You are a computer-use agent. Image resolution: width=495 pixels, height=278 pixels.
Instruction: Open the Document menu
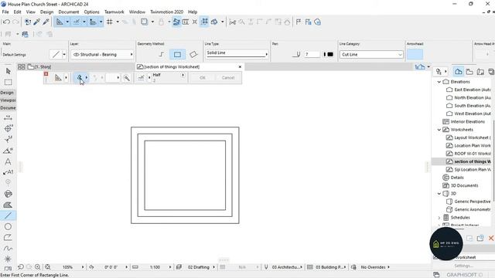(69, 12)
